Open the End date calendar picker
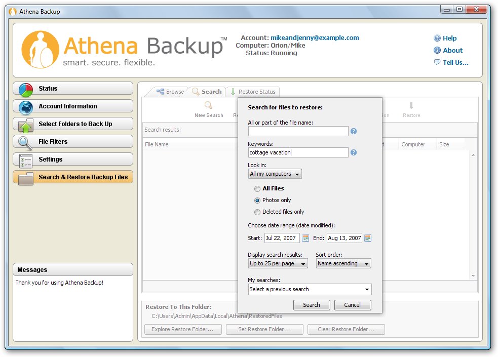The width and height of the screenshot is (498, 357). click(368, 238)
